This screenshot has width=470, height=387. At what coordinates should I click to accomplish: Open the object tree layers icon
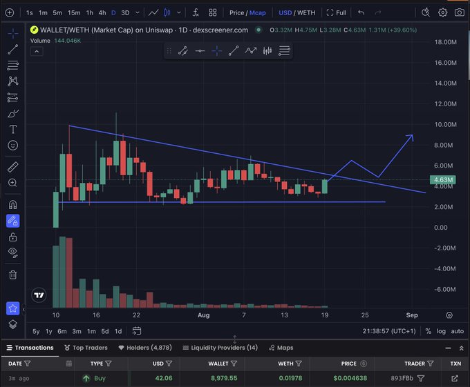(13, 324)
